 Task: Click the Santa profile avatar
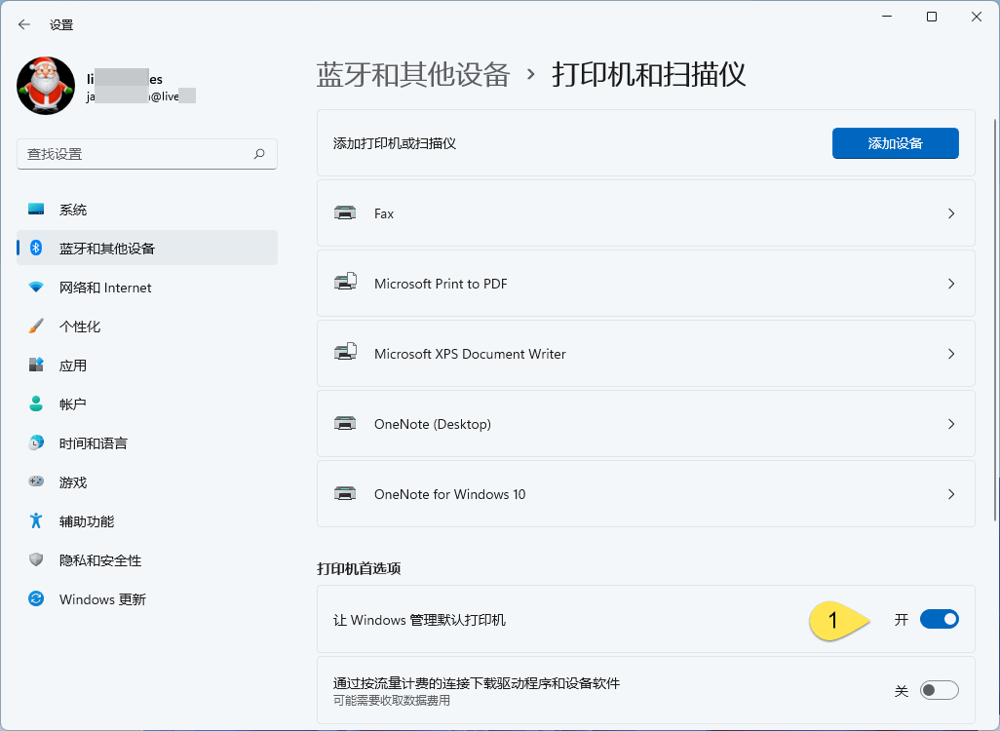pos(46,86)
